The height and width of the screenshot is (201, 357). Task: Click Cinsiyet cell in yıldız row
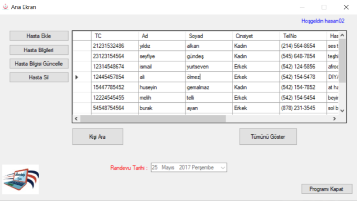256,46
